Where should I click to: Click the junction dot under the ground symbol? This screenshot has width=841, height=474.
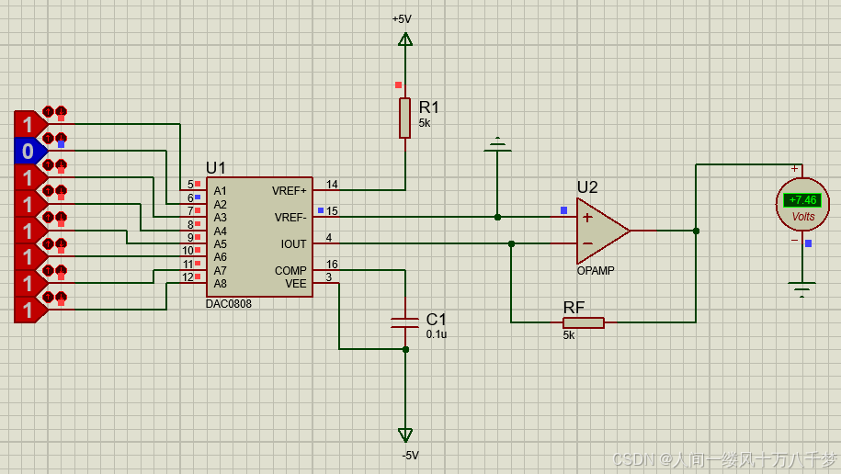click(x=498, y=217)
